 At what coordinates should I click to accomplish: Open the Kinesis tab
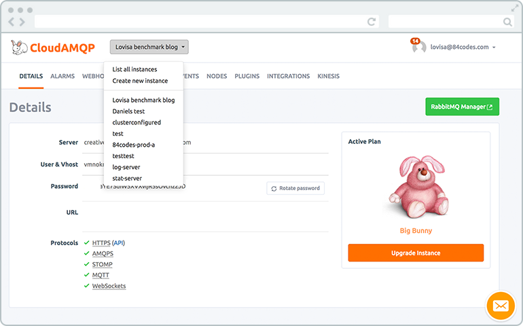(x=328, y=76)
